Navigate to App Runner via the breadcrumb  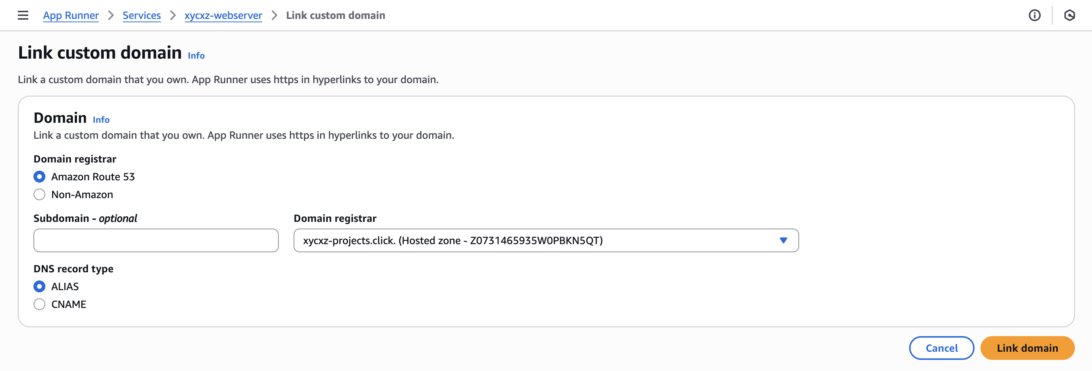71,15
